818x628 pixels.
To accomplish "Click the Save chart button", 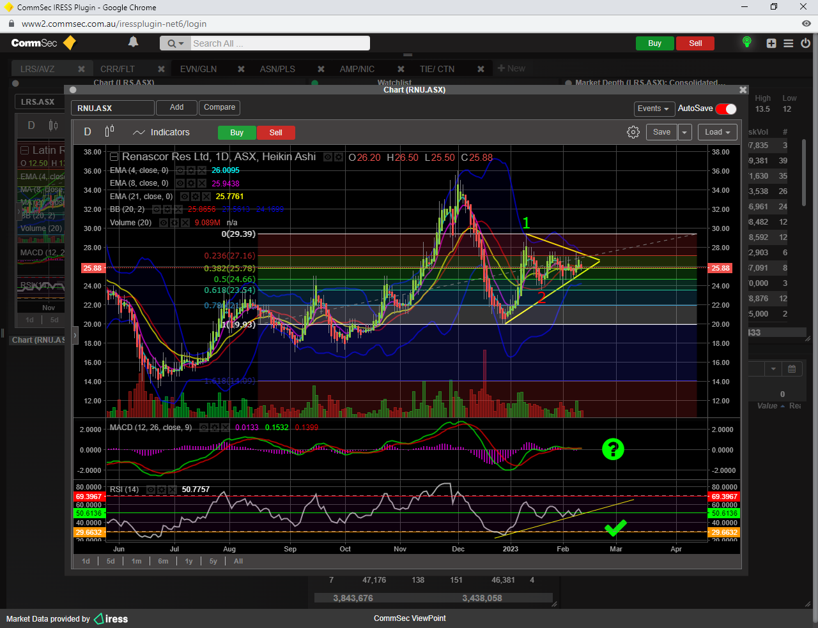I will click(662, 132).
